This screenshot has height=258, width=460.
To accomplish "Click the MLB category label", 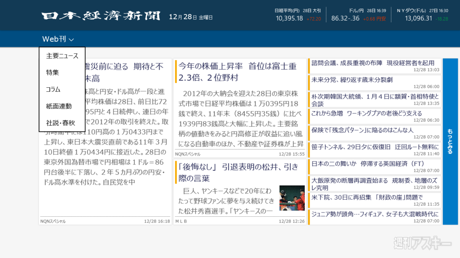I will tap(181, 221).
